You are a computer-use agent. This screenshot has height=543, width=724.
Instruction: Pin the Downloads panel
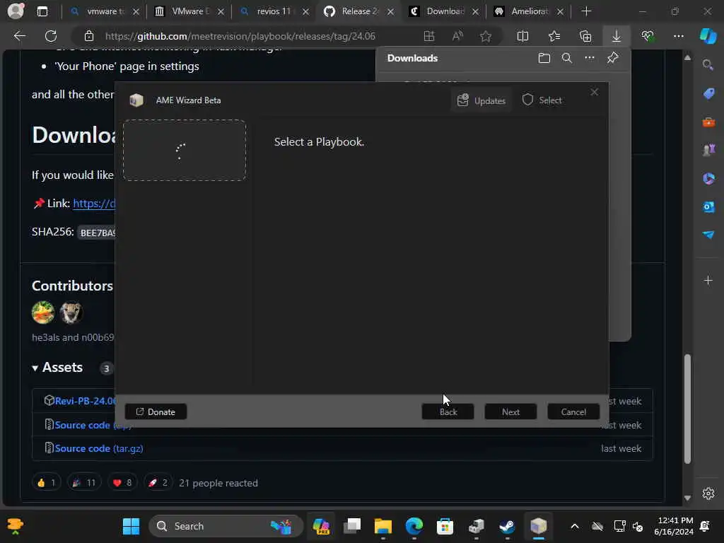(613, 58)
